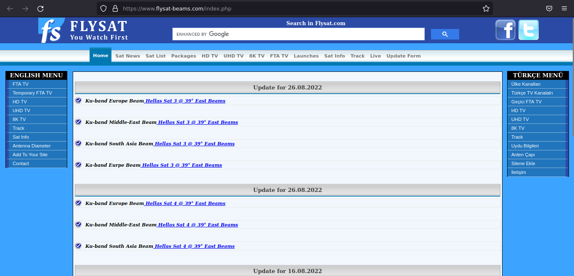Viewport: 574px width, 276px height.
Task: Open the Track navigation tab
Action: 357,56
